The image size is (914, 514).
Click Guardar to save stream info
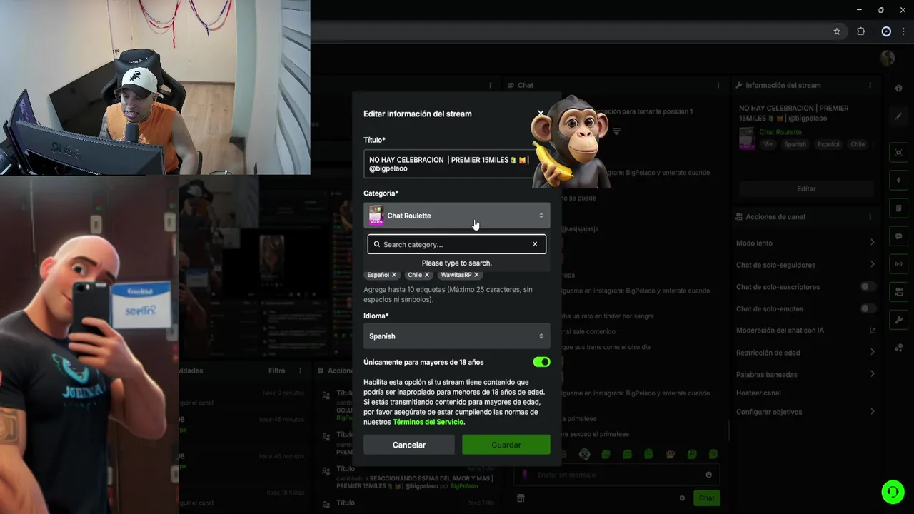coord(506,445)
